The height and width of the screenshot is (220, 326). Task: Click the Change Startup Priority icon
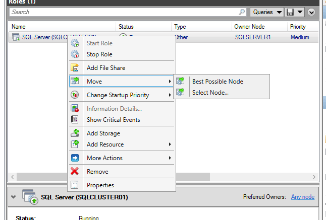point(75,95)
